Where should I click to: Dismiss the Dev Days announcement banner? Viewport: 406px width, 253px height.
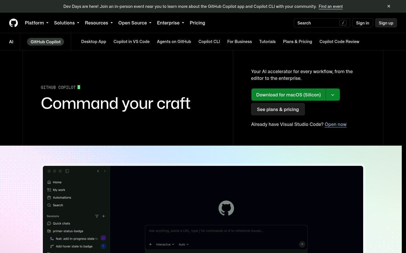pos(389,6)
